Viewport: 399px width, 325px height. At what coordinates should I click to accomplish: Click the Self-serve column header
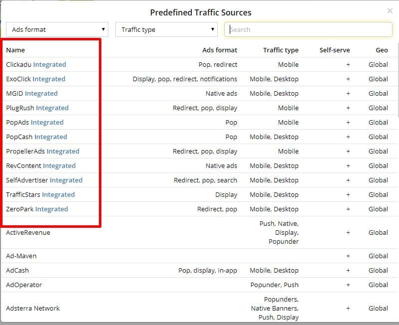pos(335,50)
